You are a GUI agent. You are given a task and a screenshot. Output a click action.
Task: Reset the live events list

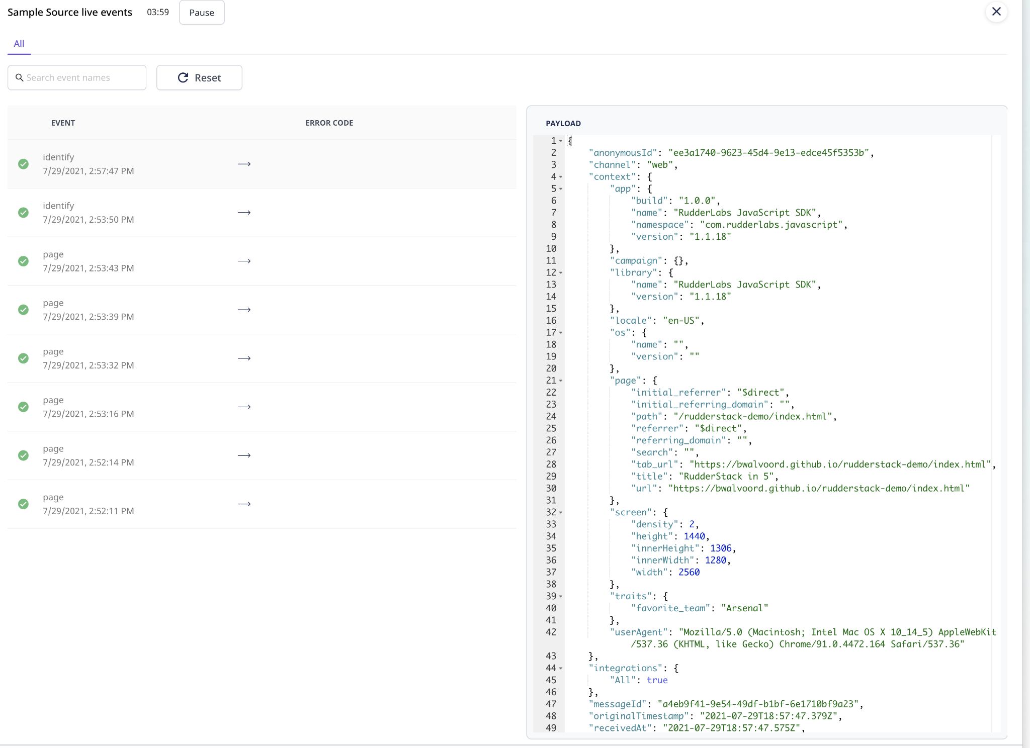199,77
